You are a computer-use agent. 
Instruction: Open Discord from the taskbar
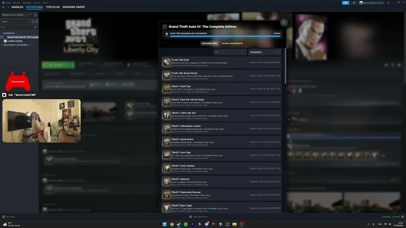[x=206, y=224]
